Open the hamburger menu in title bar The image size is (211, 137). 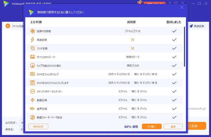[x=183, y=3]
